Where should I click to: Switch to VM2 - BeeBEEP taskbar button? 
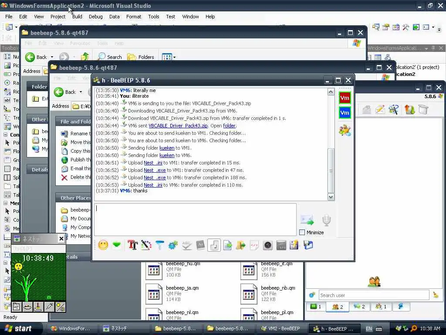coord(280,328)
